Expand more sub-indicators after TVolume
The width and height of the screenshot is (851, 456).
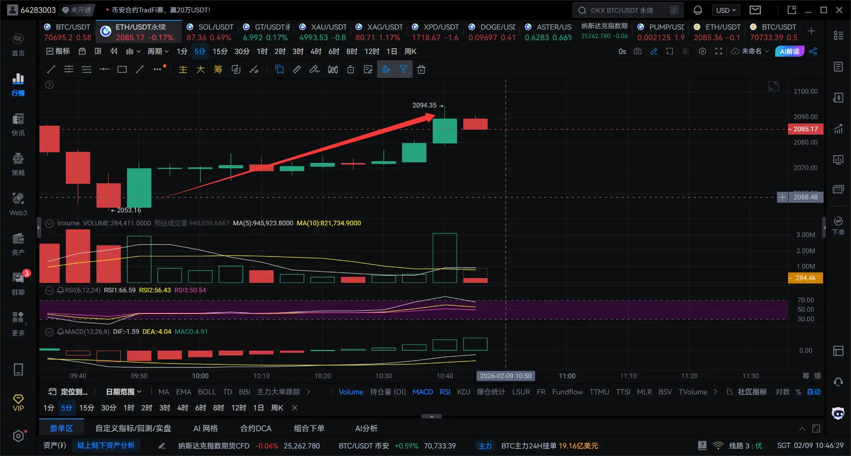click(x=715, y=392)
